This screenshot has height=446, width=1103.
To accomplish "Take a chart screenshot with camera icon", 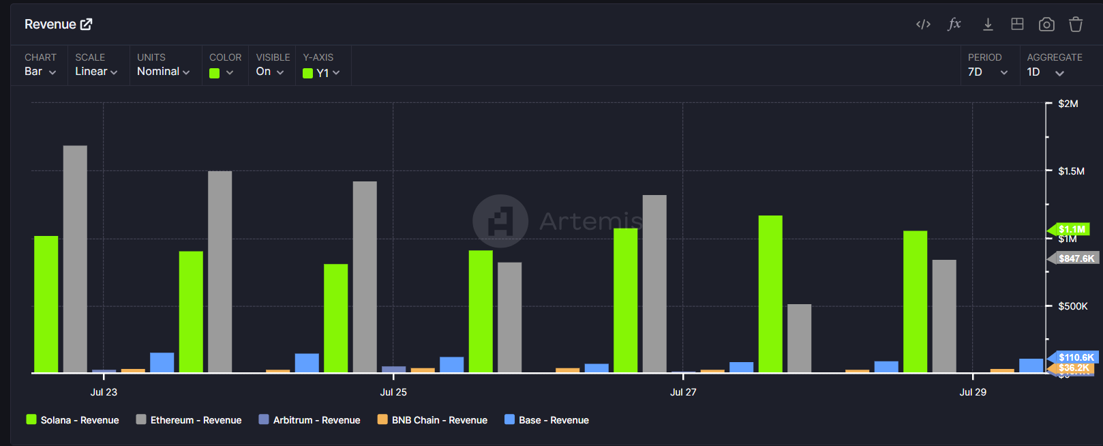I will 1046,25.
